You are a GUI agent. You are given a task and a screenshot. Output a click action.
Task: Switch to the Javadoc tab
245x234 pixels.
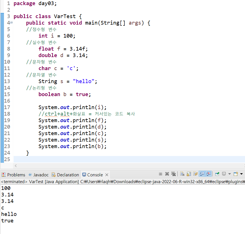tap(38, 175)
